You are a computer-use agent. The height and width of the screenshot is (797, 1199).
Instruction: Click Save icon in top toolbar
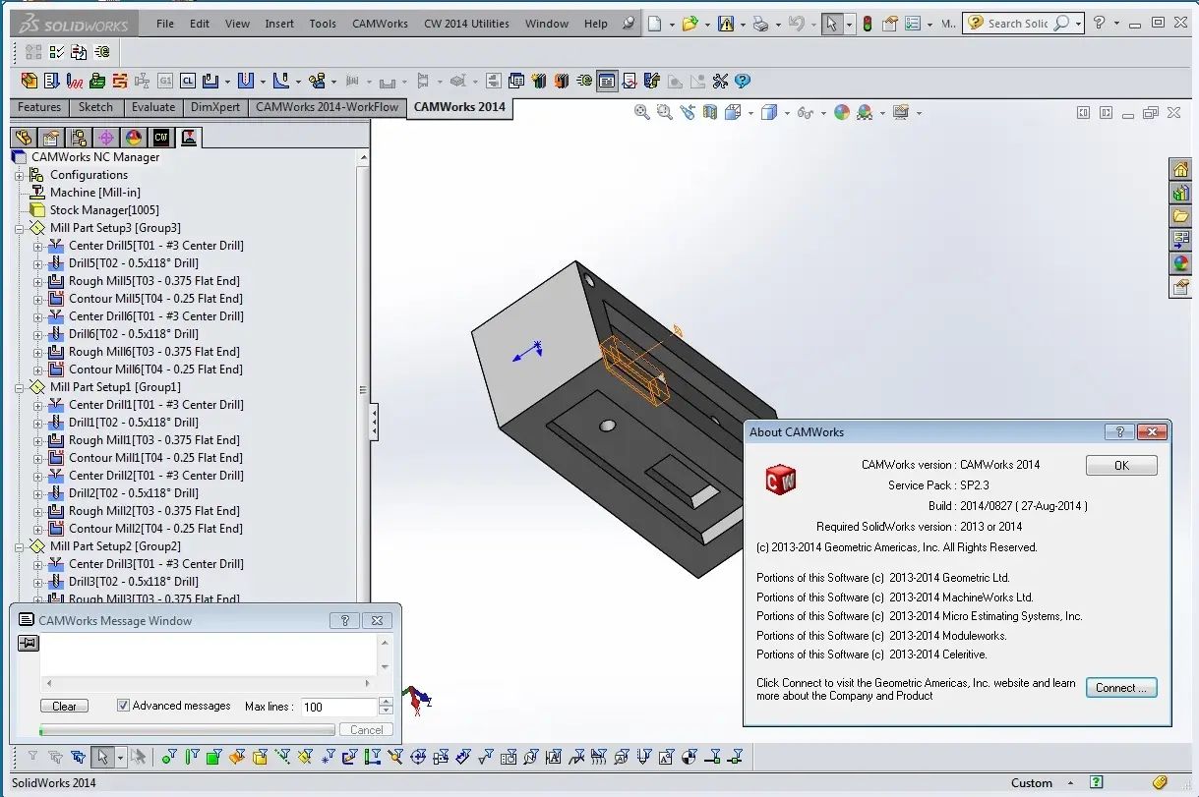726,24
